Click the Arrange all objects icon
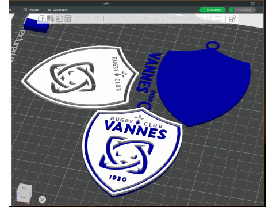This screenshot has width=276, height=207. (68, 18)
